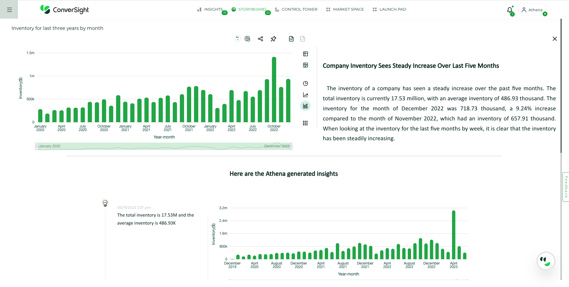The image size is (569, 287).
Task: Open the Athena chat assistant bubble
Action: tap(545, 261)
